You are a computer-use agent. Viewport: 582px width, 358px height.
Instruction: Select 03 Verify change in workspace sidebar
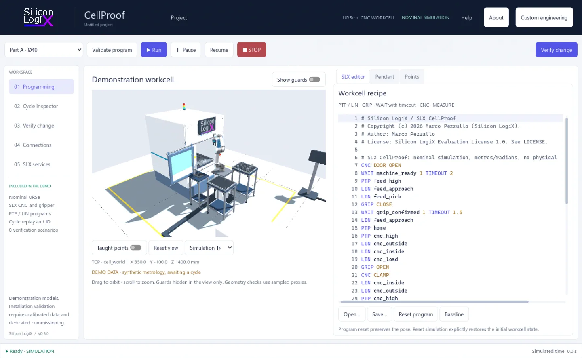[x=41, y=126]
